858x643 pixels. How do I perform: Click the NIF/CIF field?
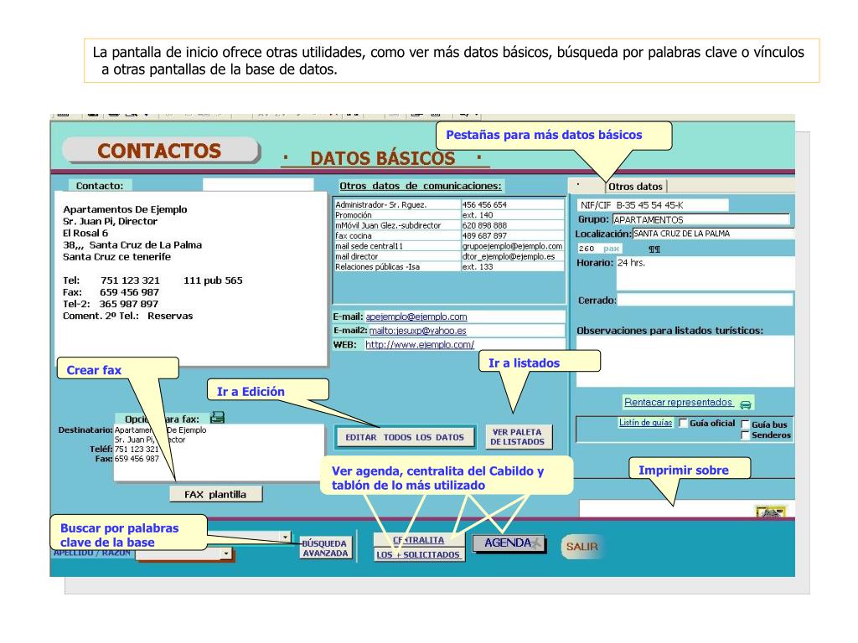tap(652, 205)
